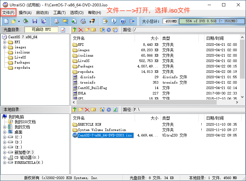This screenshot has width=246, height=181.
Task: Expand the (D:) drive node
Action: pos(4,142)
